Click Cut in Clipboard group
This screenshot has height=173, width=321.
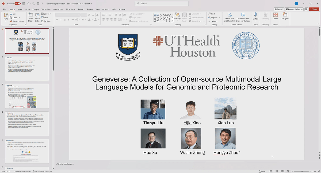click(x=13, y=14)
